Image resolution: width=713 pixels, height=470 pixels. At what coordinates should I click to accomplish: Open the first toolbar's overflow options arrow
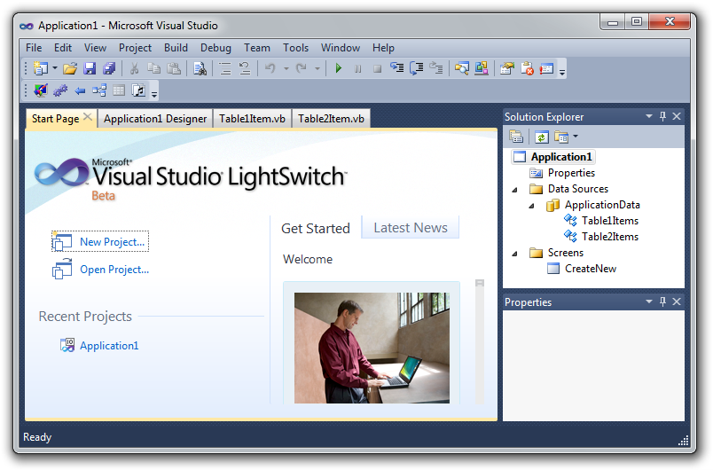pyautogui.click(x=562, y=72)
